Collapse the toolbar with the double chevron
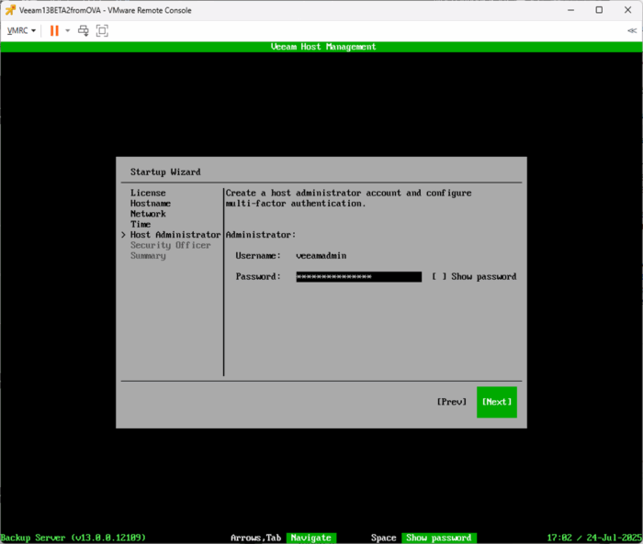643x544 pixels. tap(632, 30)
